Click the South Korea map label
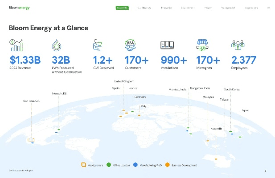Viewport: 275px width, 178px height. click(x=231, y=89)
